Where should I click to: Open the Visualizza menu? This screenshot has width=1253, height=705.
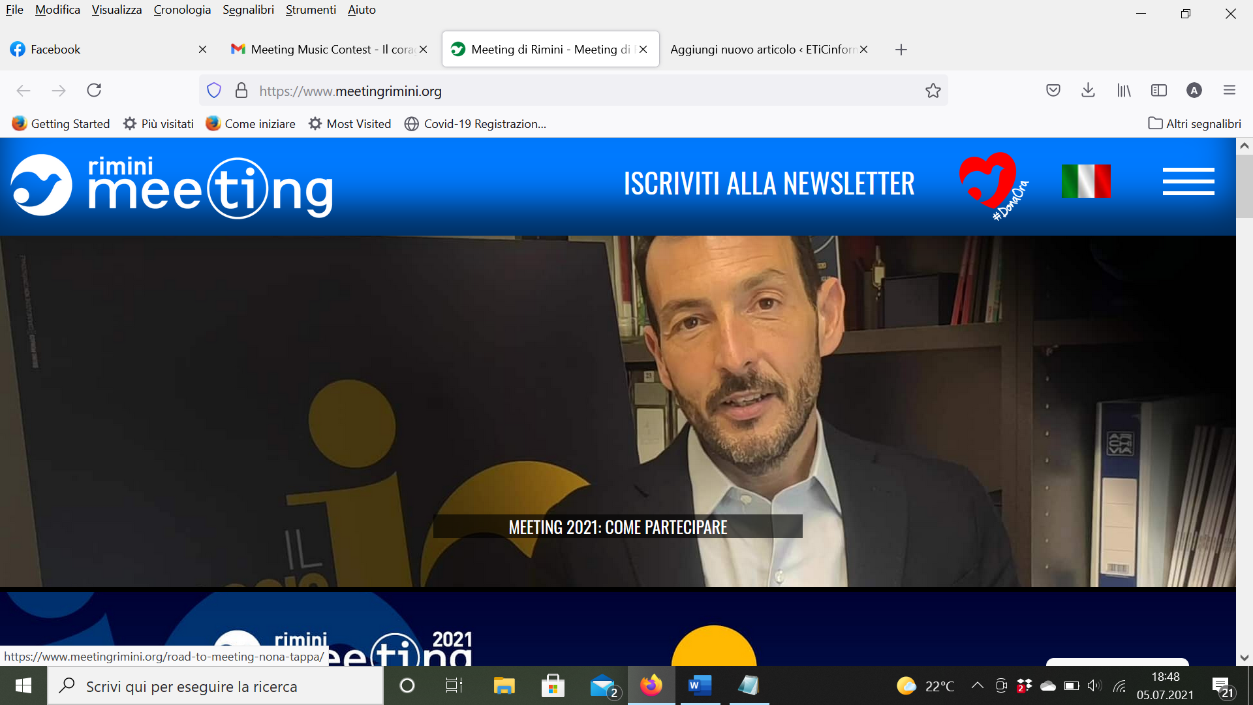117,10
